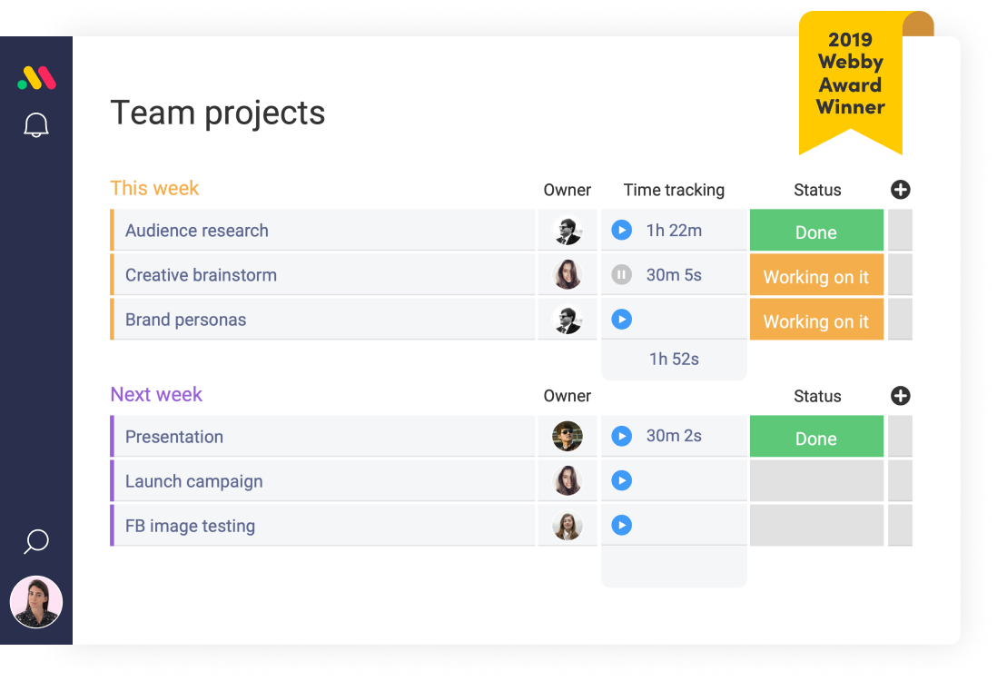Open notifications bell in sidebar

(x=36, y=125)
